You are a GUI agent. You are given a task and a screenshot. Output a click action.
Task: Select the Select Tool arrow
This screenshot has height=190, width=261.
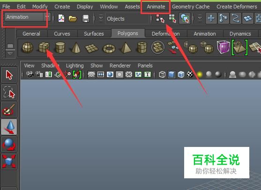9,75
